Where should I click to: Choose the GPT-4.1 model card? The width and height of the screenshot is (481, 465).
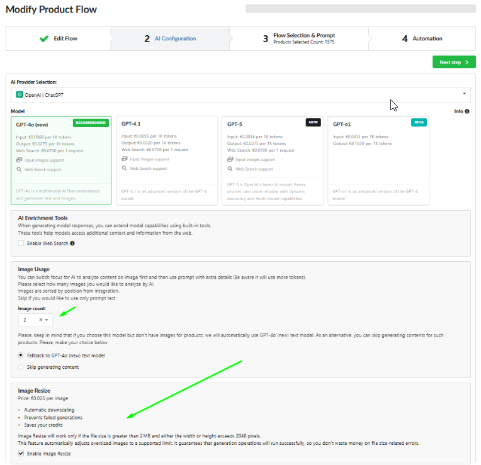click(167, 160)
